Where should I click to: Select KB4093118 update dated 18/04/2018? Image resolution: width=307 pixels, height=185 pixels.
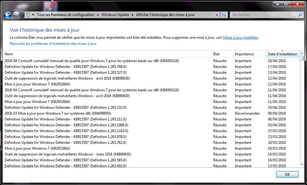point(151,61)
